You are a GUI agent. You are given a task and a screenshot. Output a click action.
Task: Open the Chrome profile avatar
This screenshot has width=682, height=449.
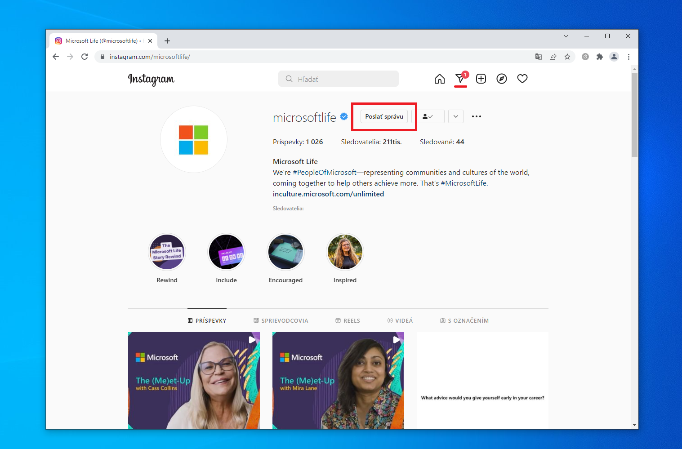[614, 57]
